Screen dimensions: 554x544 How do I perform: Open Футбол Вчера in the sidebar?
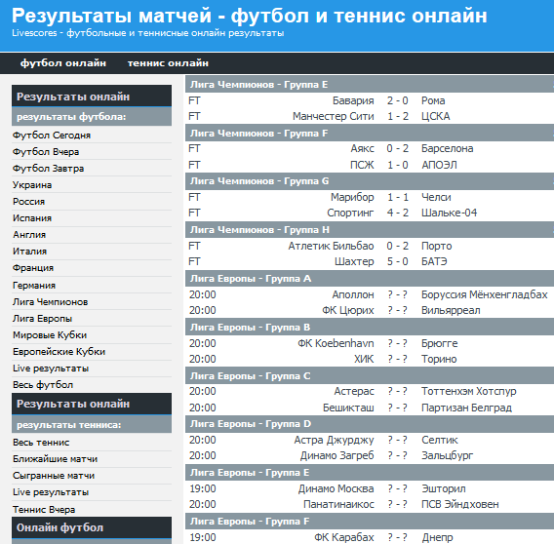tap(46, 152)
